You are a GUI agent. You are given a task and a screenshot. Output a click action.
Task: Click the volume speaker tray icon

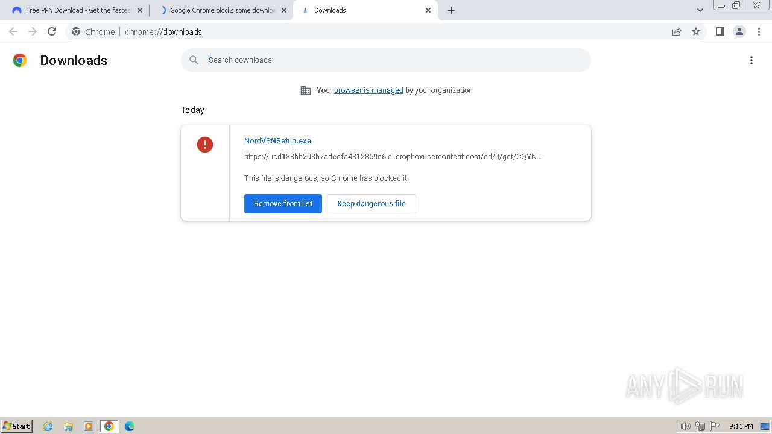685,426
